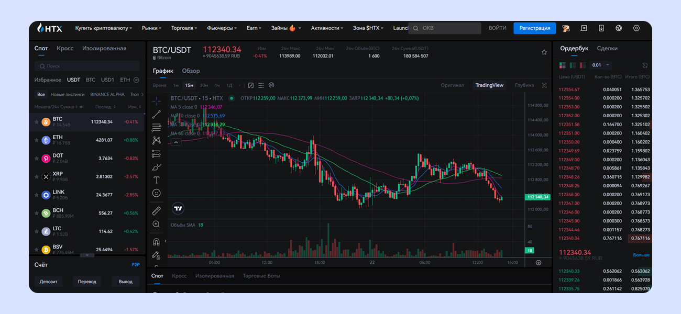Open the emoji sticker tool
The width and height of the screenshot is (681, 314).
(x=156, y=193)
